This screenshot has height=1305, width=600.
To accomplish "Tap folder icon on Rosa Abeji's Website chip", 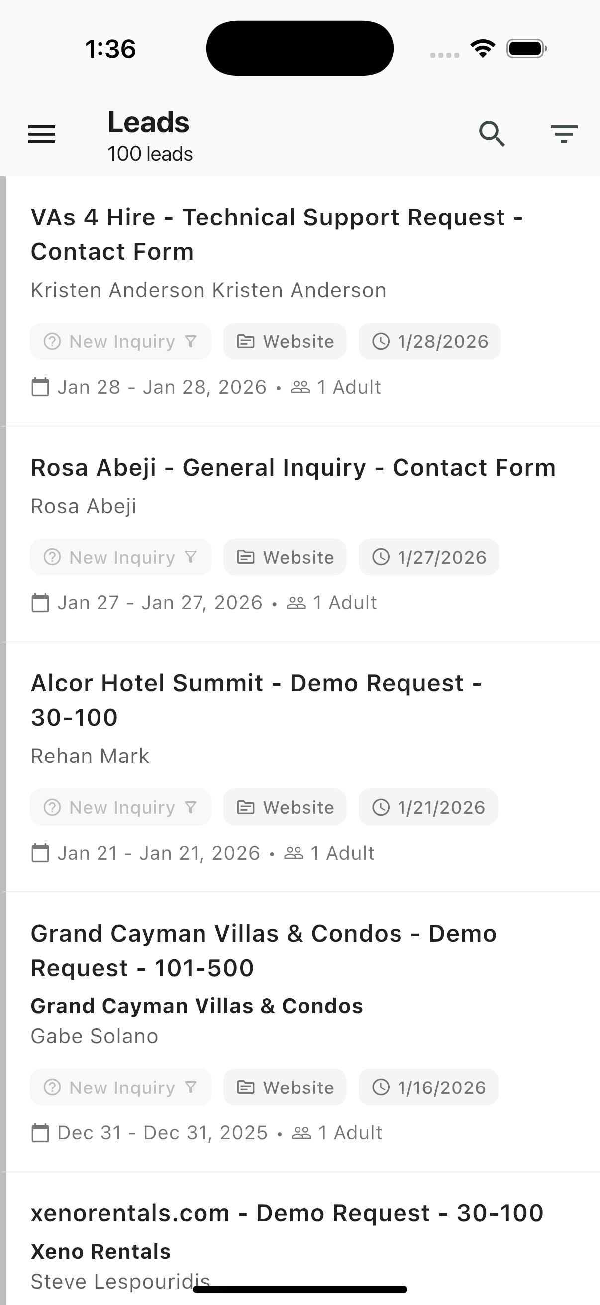I will point(246,557).
